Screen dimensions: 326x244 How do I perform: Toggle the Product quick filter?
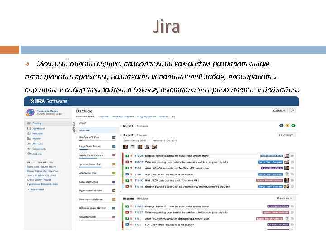click(x=103, y=117)
